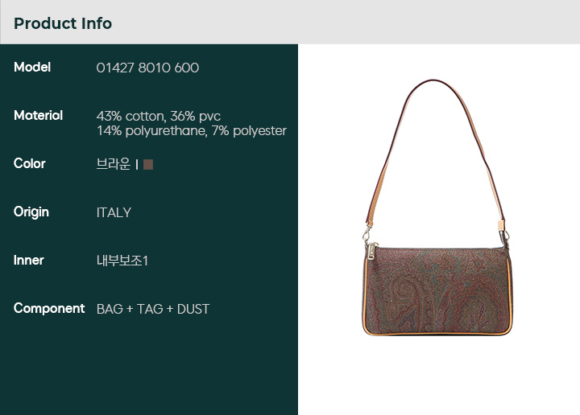The width and height of the screenshot is (580, 415).
Task: Select BAG + TAG + DUST text
Action: click(x=153, y=309)
